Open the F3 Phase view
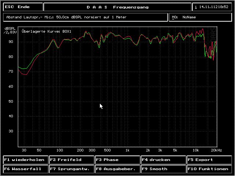235x176 pixels. [117, 160]
